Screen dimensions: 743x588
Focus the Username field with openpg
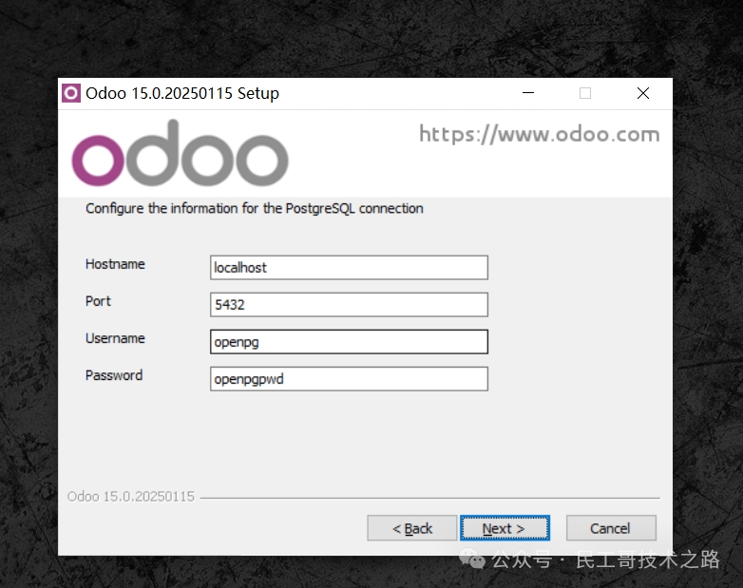tap(349, 342)
